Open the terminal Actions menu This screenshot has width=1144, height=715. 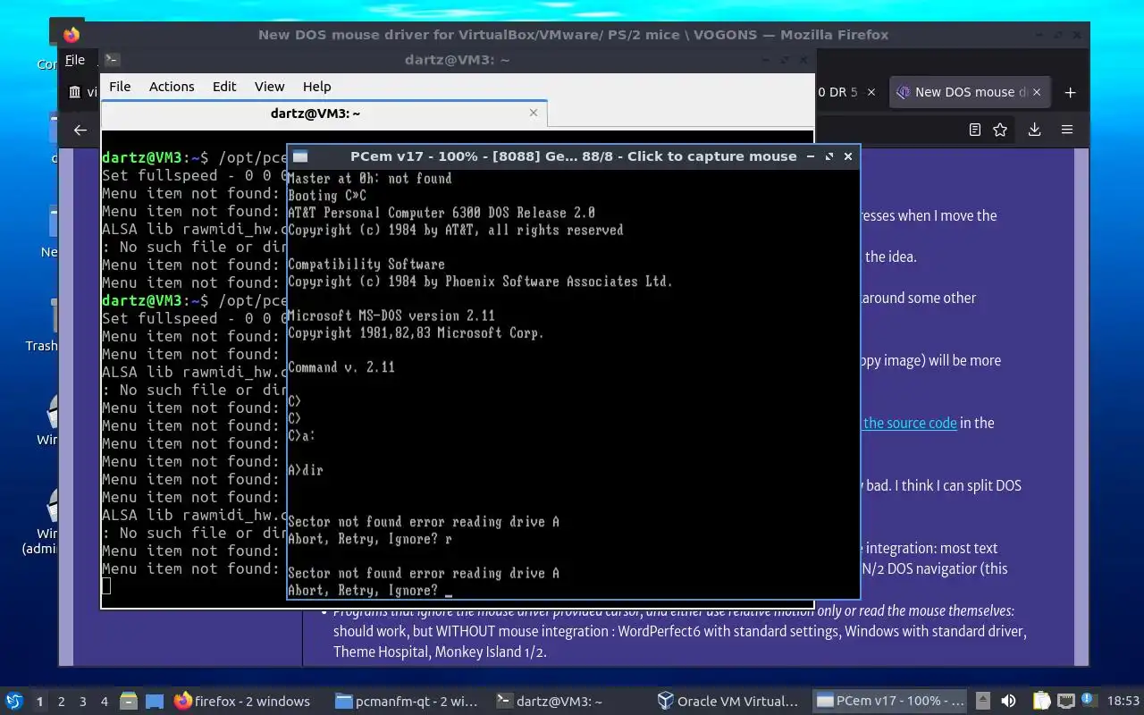point(172,87)
